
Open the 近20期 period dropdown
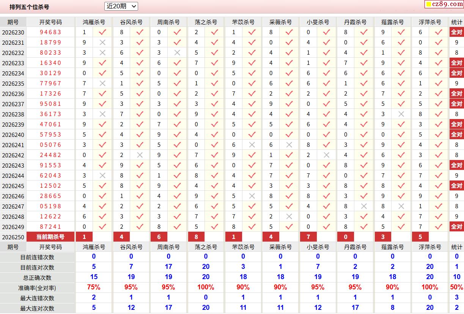pos(121,6)
